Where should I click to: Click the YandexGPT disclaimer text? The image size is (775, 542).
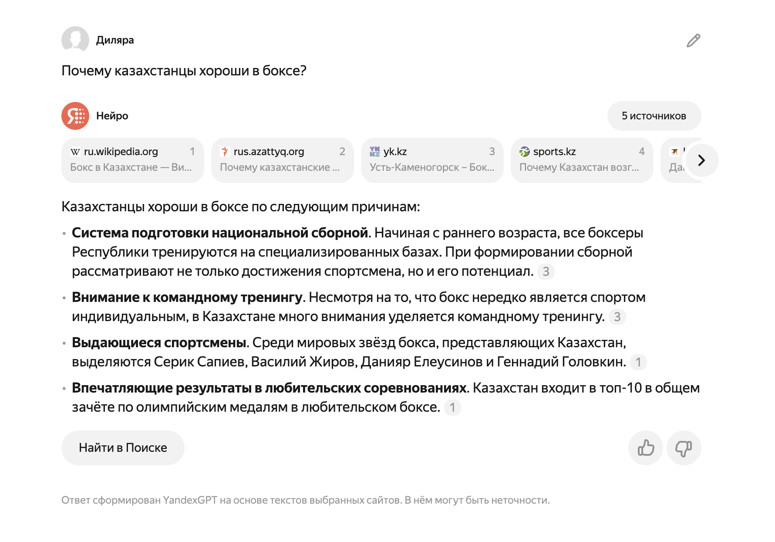(306, 500)
